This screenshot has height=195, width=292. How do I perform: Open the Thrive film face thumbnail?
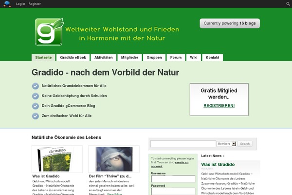coord(114,159)
